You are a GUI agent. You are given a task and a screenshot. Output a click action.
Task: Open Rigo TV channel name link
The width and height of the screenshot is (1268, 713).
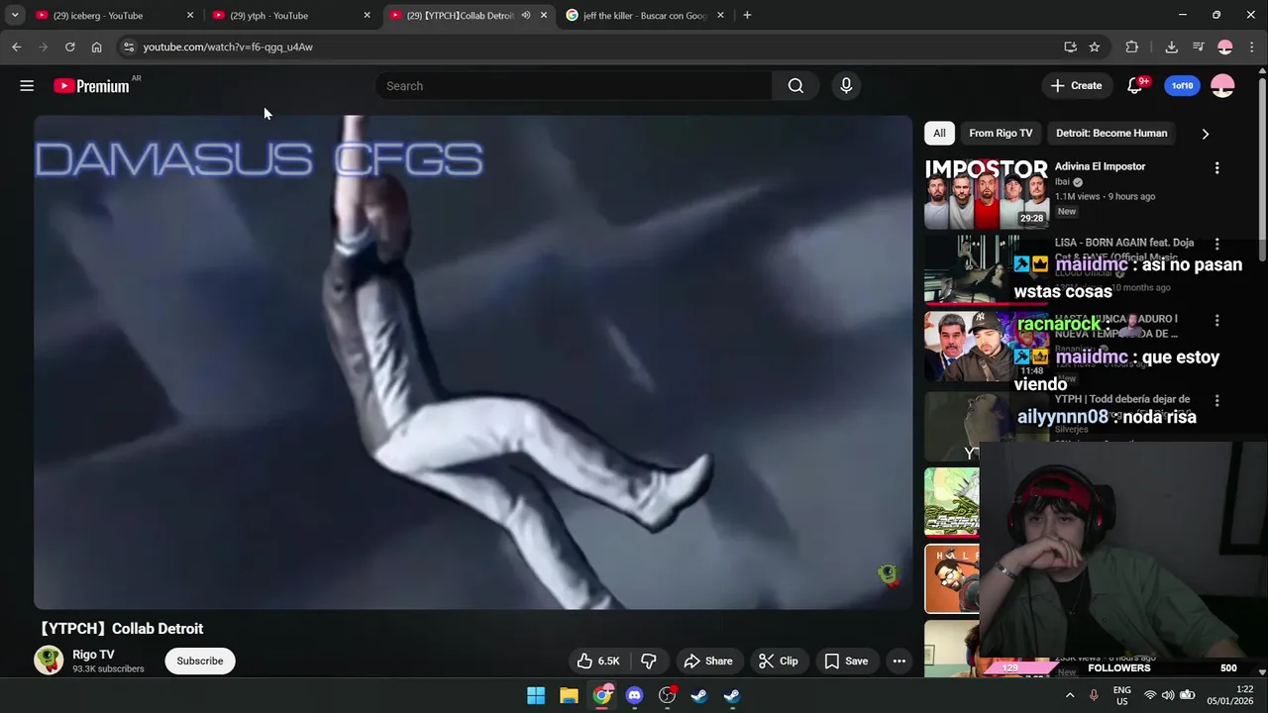(x=93, y=655)
